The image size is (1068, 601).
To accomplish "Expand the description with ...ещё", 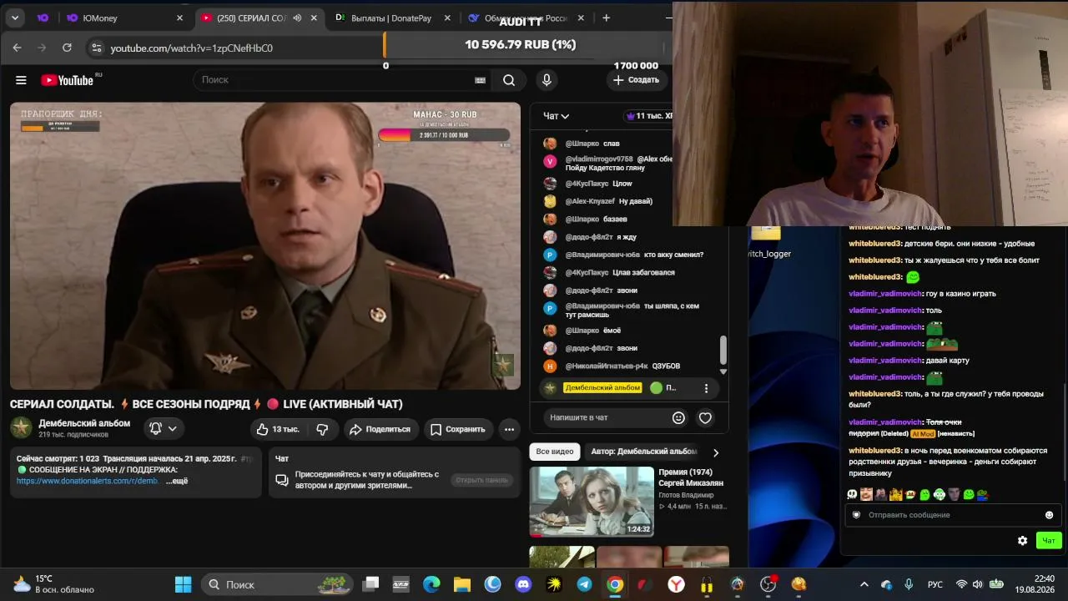I will click(177, 481).
